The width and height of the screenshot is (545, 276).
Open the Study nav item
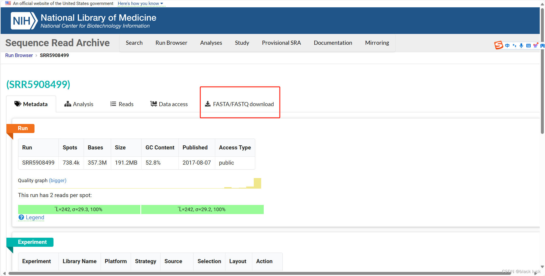pyautogui.click(x=242, y=43)
